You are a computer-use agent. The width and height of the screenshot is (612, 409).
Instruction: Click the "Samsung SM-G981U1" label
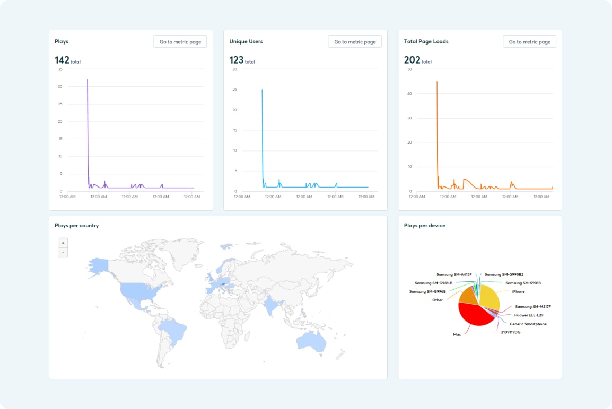pos(434,283)
